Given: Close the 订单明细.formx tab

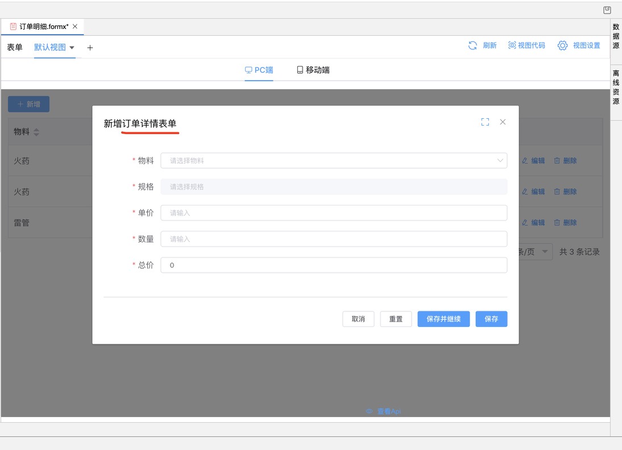Looking at the screenshot, I should coord(75,27).
